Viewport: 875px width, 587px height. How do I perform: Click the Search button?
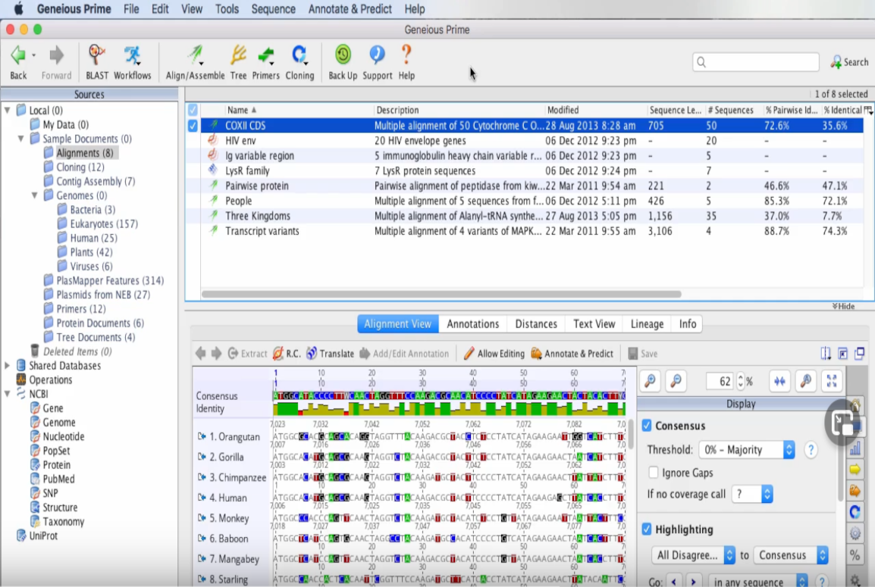tap(848, 62)
